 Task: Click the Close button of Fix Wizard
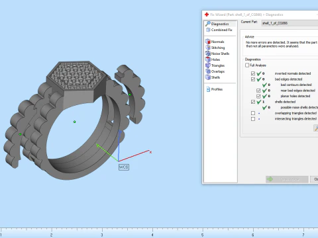pos(314,179)
